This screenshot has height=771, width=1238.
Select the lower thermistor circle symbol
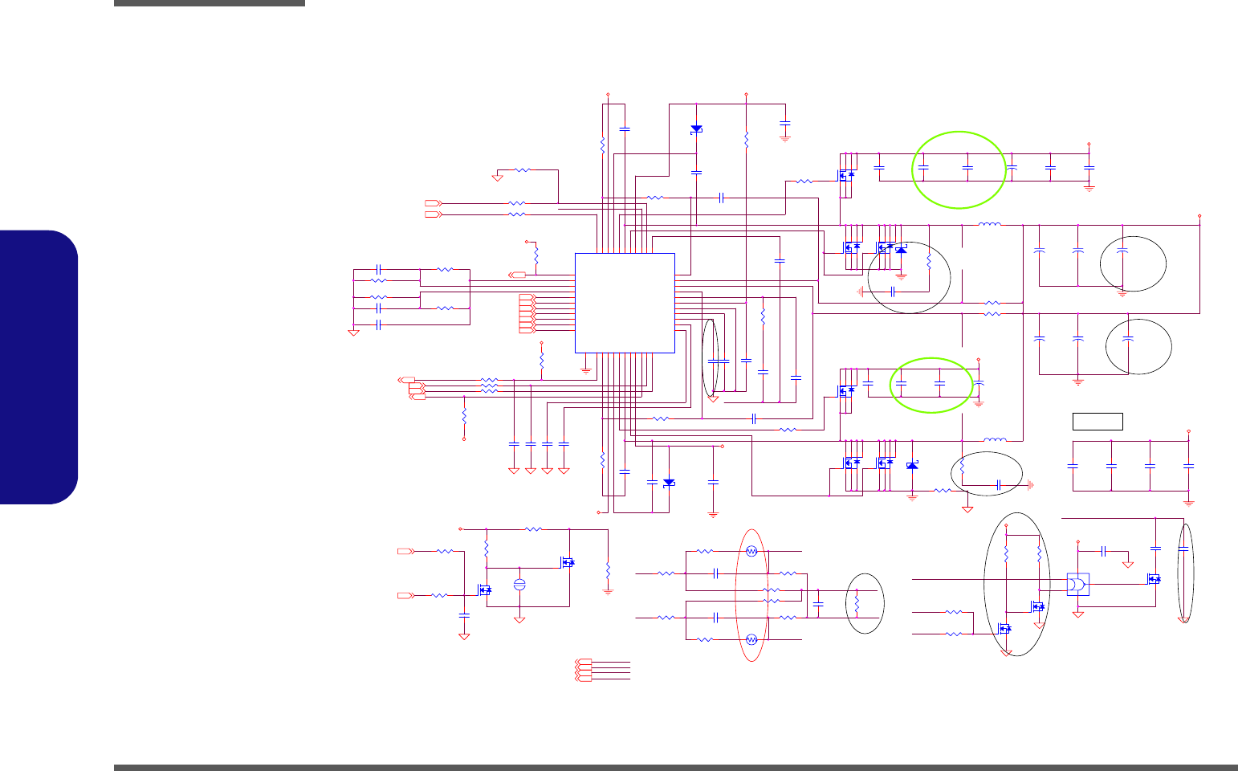pyautogui.click(x=751, y=639)
